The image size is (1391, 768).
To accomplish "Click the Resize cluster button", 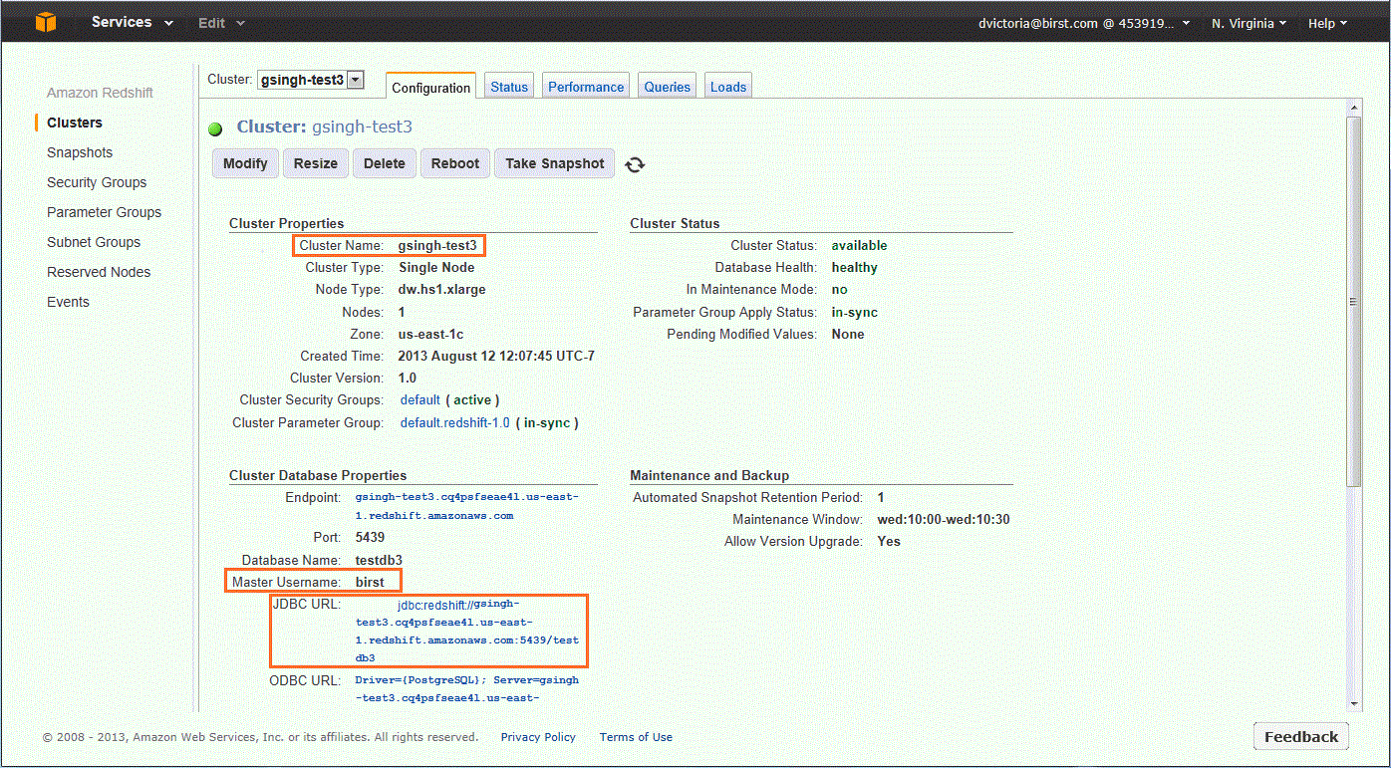I will pyautogui.click(x=315, y=163).
